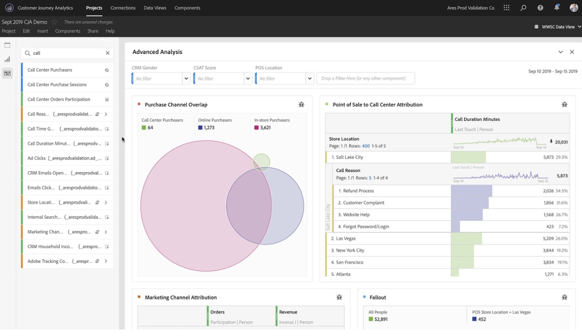
Task: Clear the call search with the X
Action: point(107,53)
